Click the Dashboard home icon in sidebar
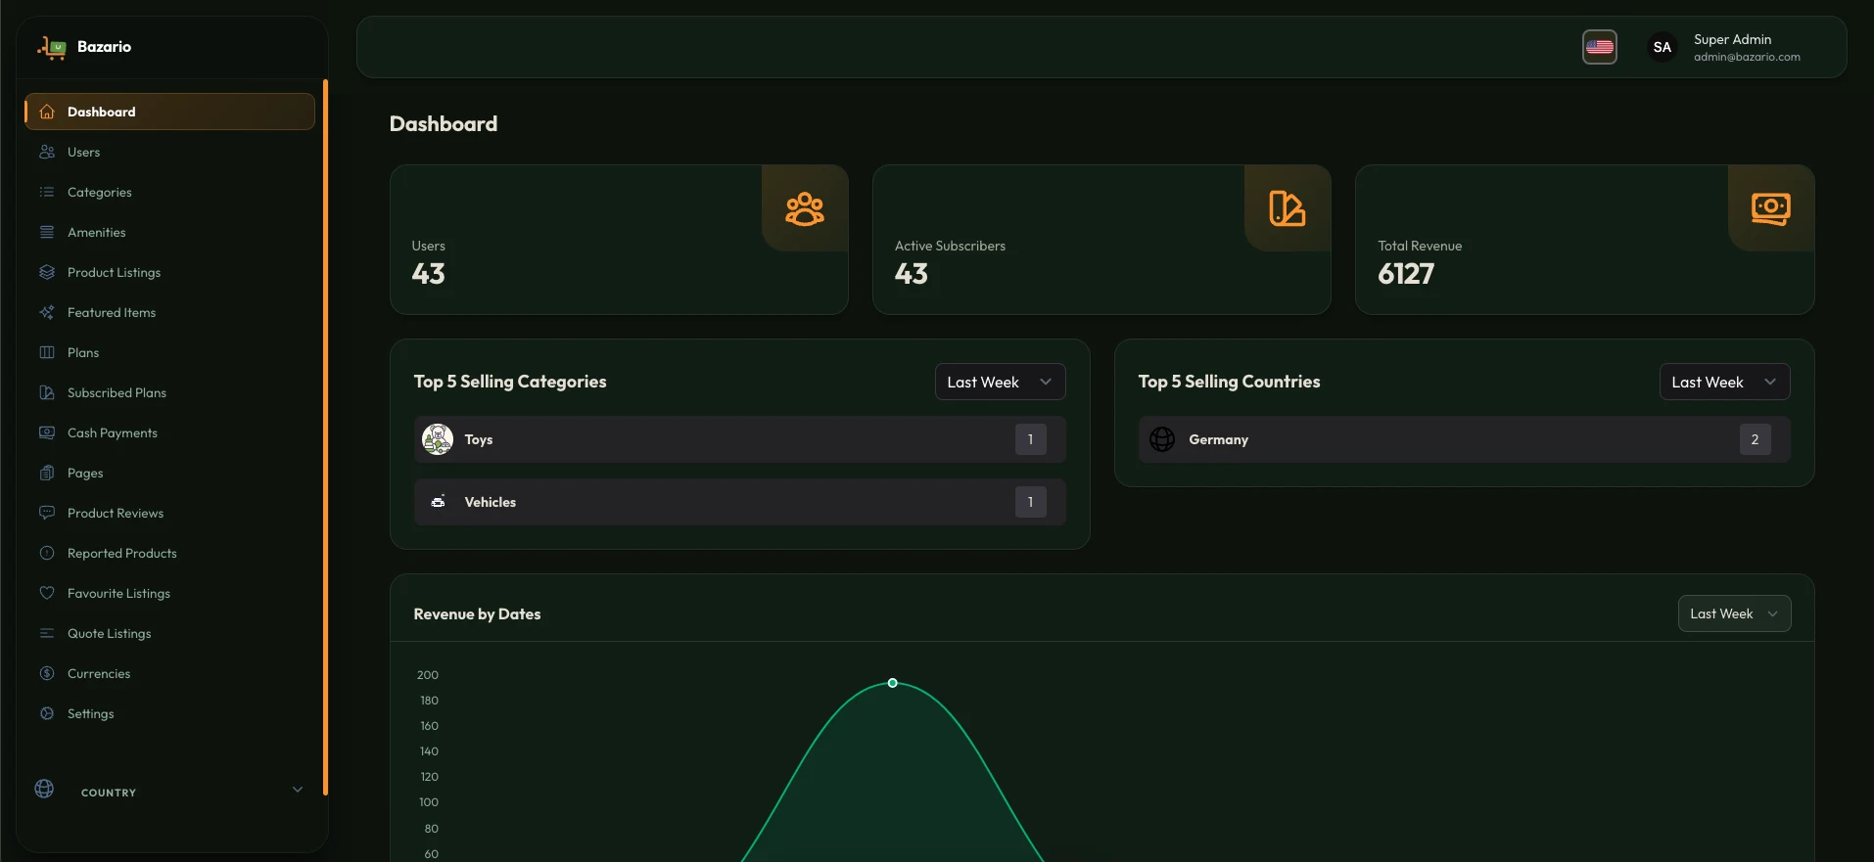The height and width of the screenshot is (862, 1874). pyautogui.click(x=47, y=112)
